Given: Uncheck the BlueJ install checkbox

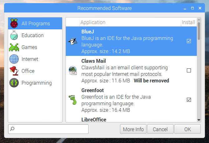Looking at the screenshot, I should pos(189,41).
